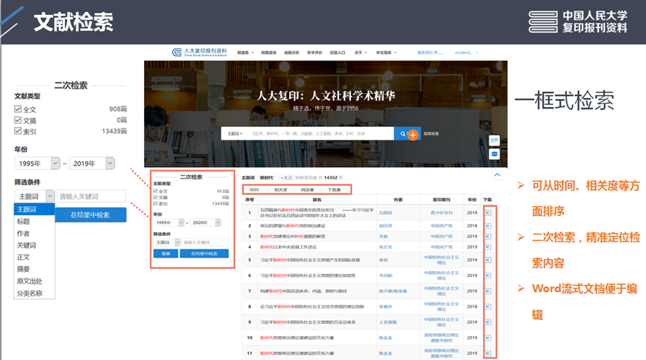The width and height of the screenshot is (646, 360).
Task: Select 正文 in the filter dropdown list
Action: coord(34,257)
